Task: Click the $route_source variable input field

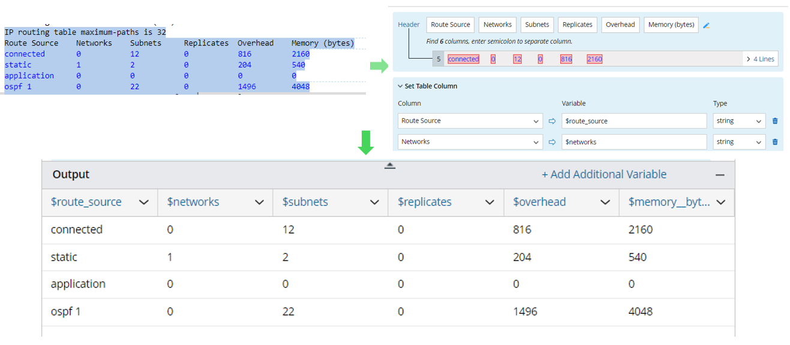Action: click(634, 121)
